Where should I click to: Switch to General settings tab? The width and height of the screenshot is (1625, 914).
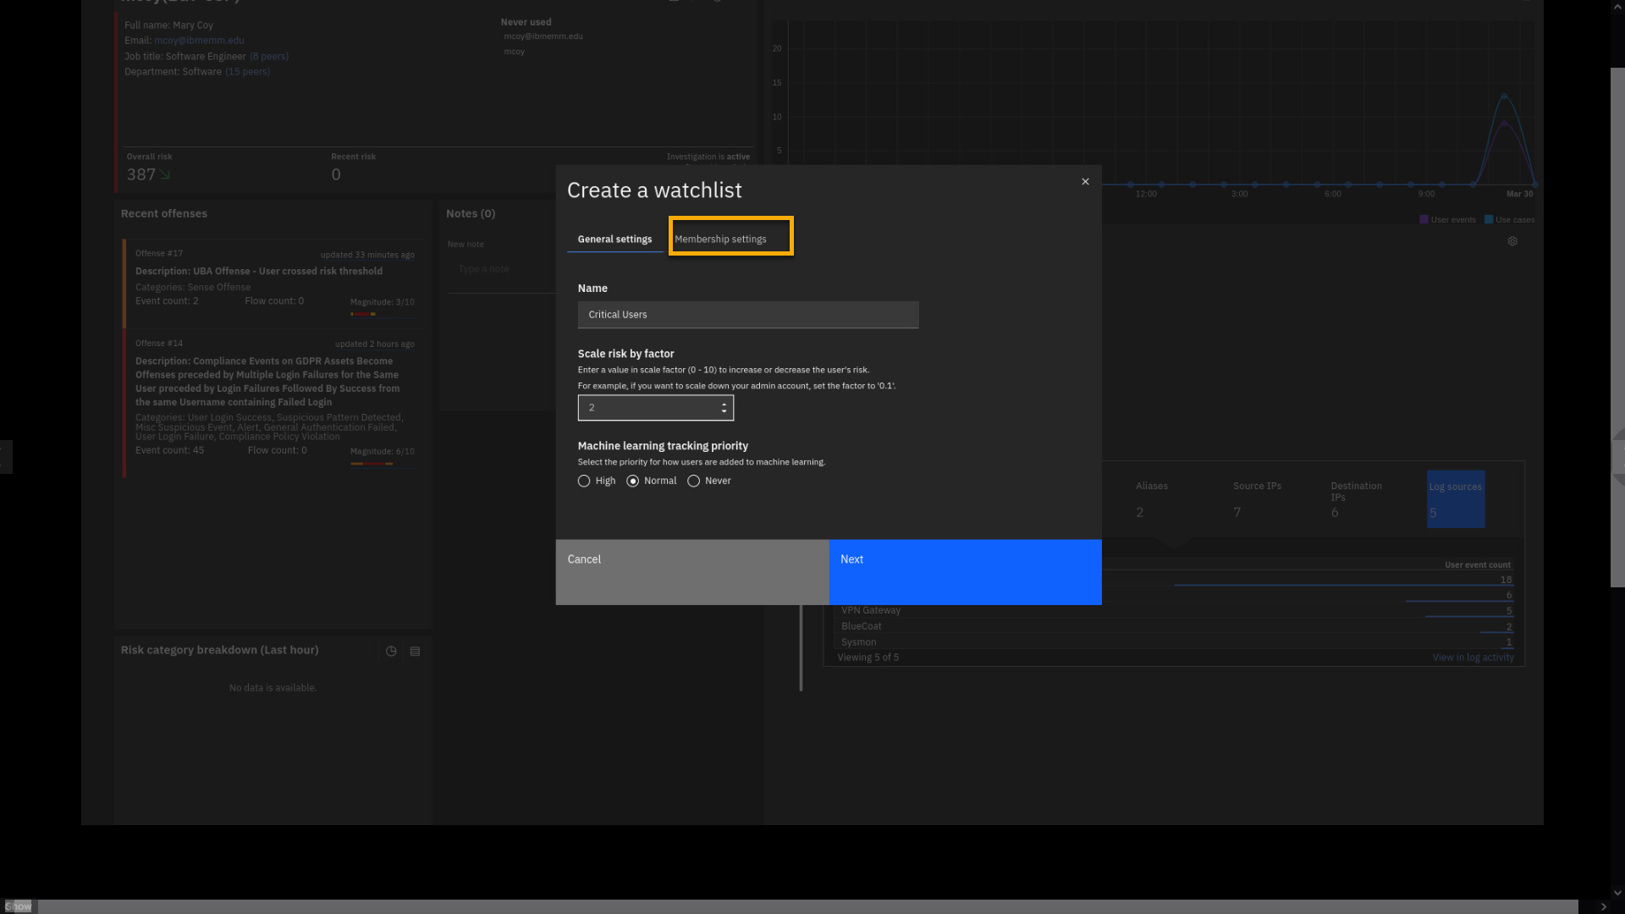(x=614, y=240)
